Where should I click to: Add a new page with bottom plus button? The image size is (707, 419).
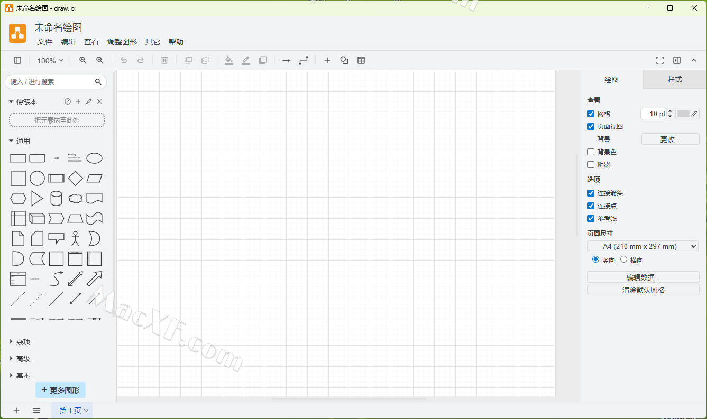click(16, 411)
